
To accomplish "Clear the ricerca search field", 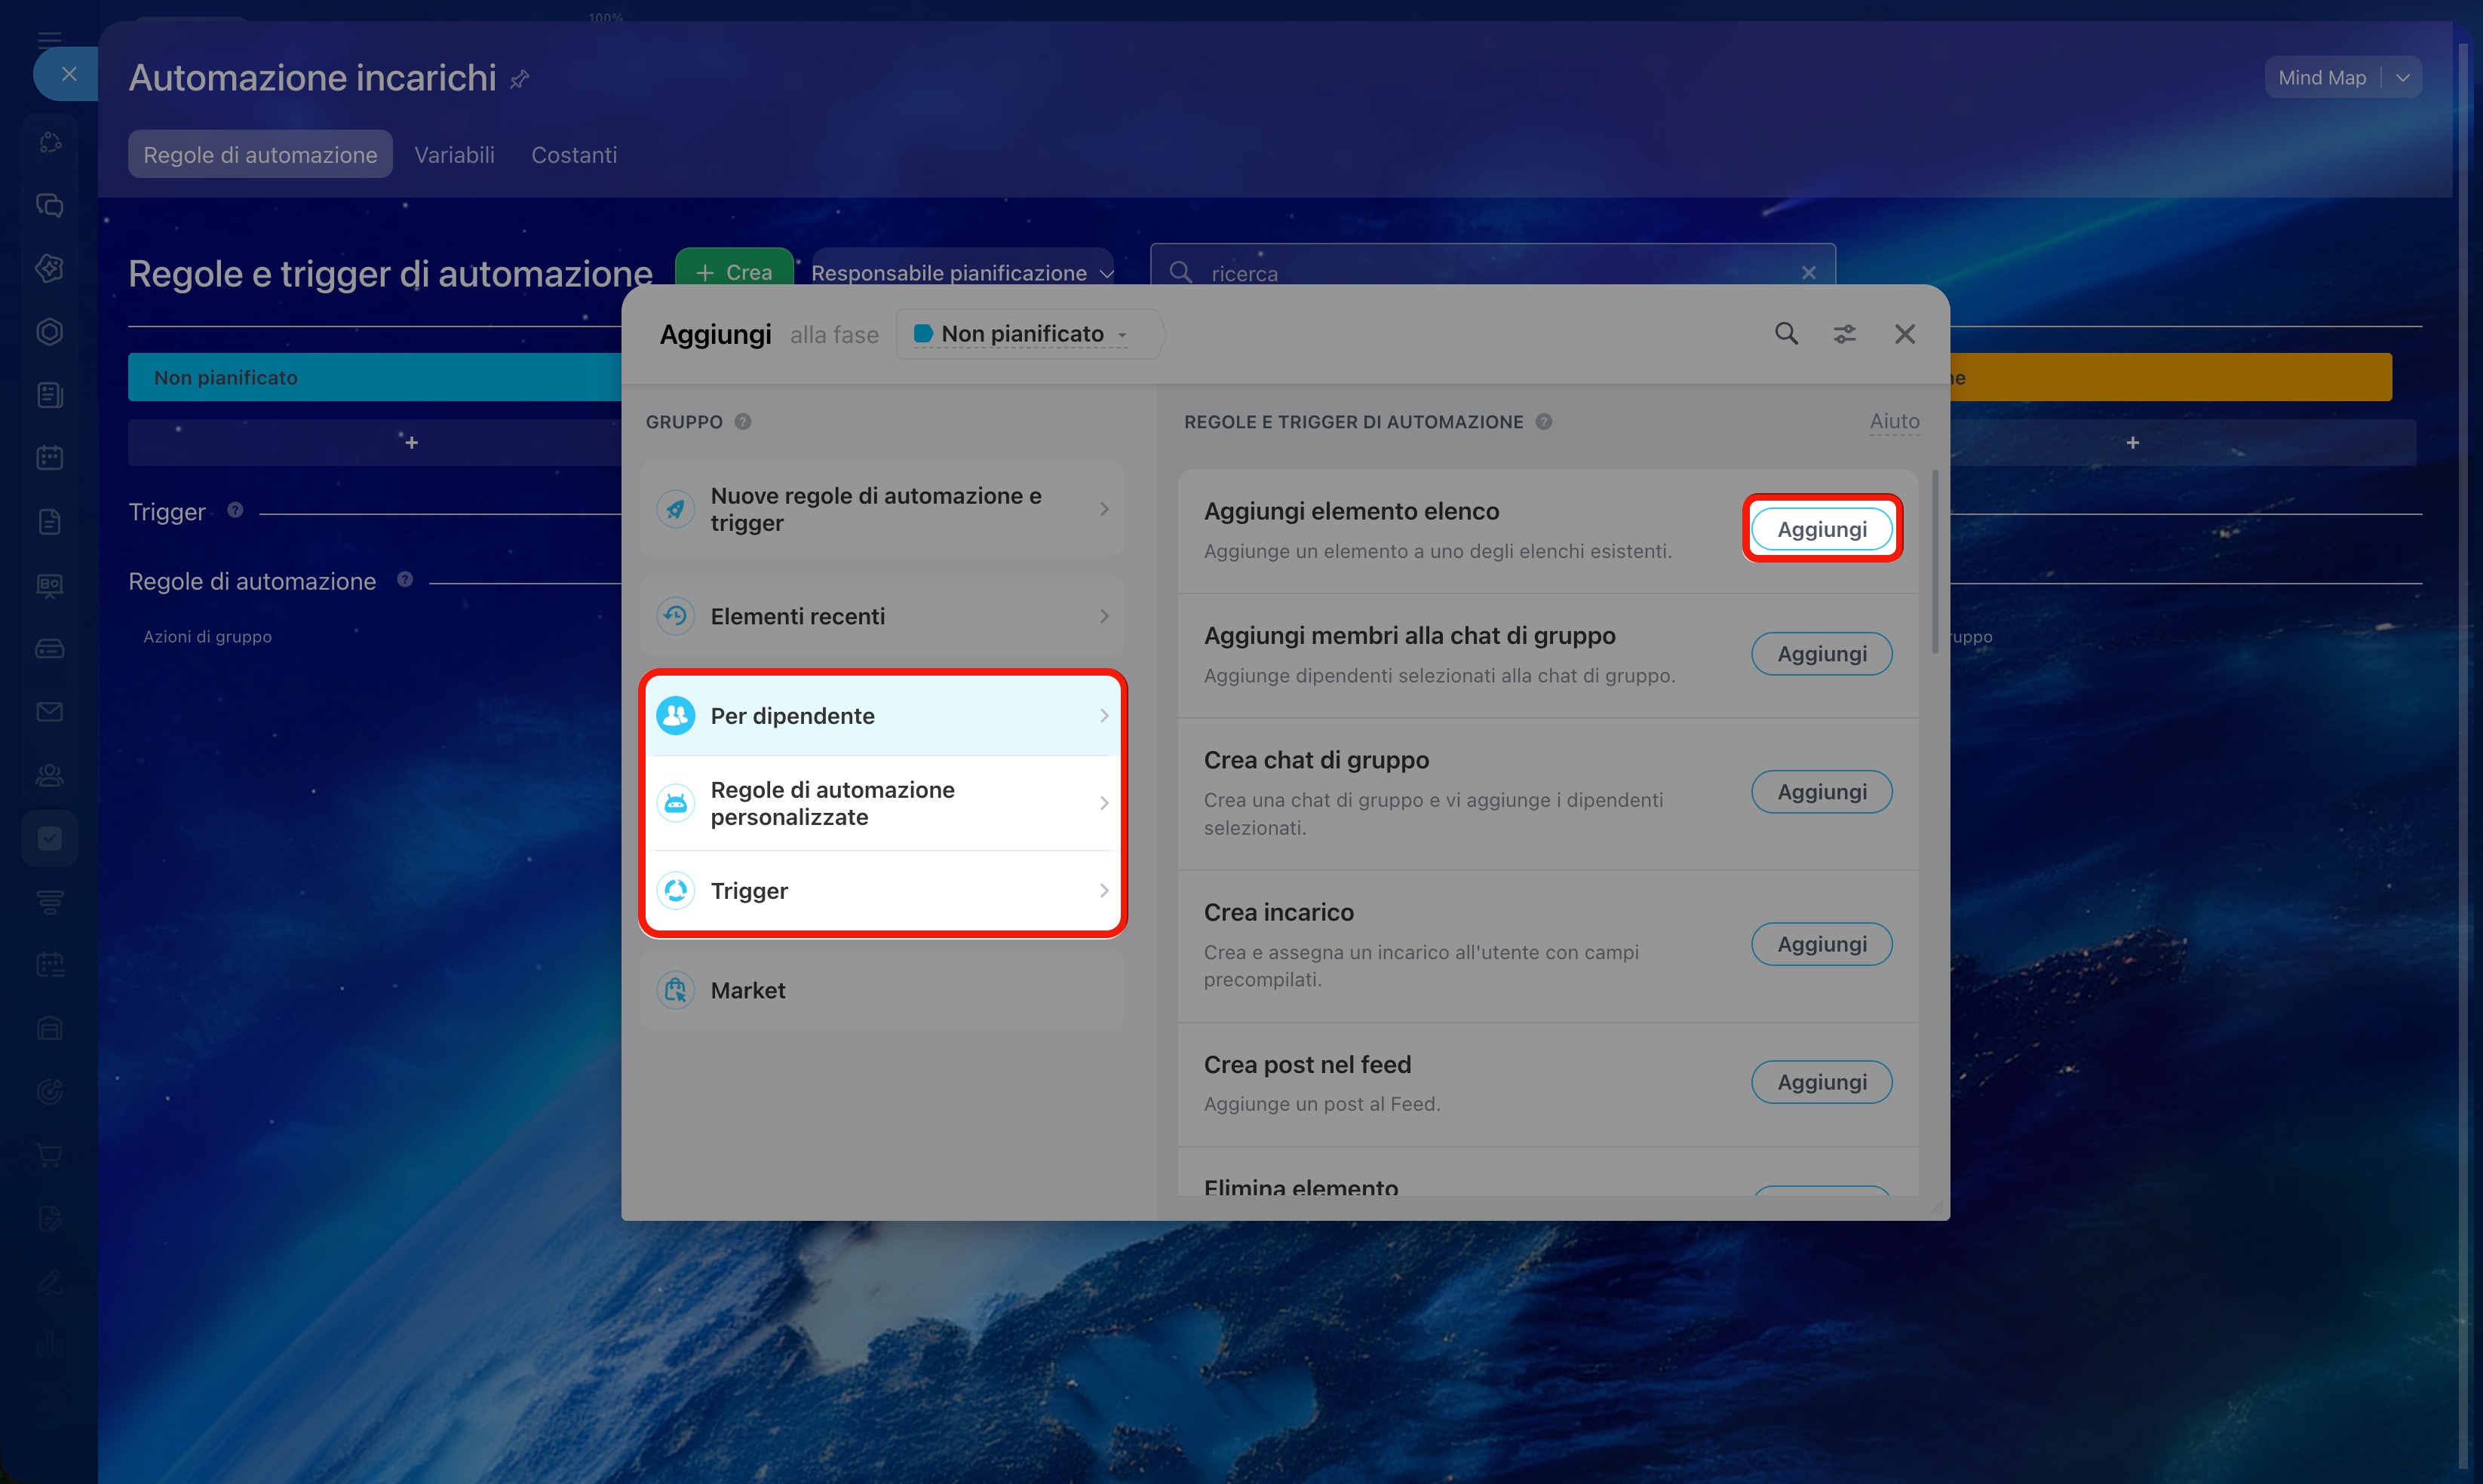I will click(1808, 273).
